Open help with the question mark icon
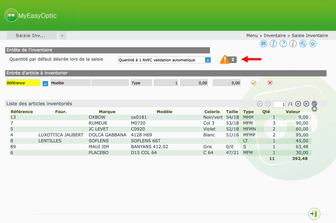336x223 pixels. (x=283, y=44)
